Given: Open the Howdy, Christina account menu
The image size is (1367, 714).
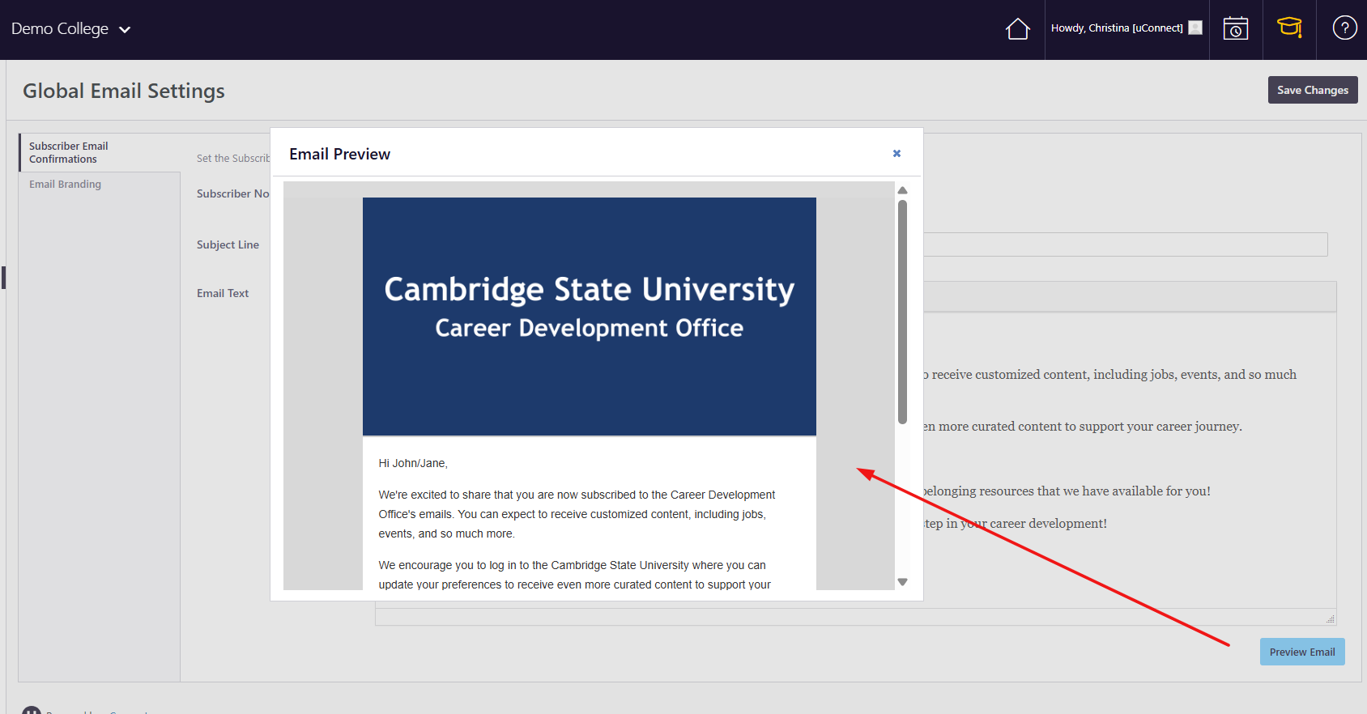Looking at the screenshot, I should tap(1116, 28).
